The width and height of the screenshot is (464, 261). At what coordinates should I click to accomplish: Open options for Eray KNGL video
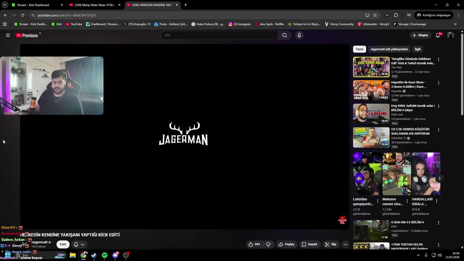(438, 106)
